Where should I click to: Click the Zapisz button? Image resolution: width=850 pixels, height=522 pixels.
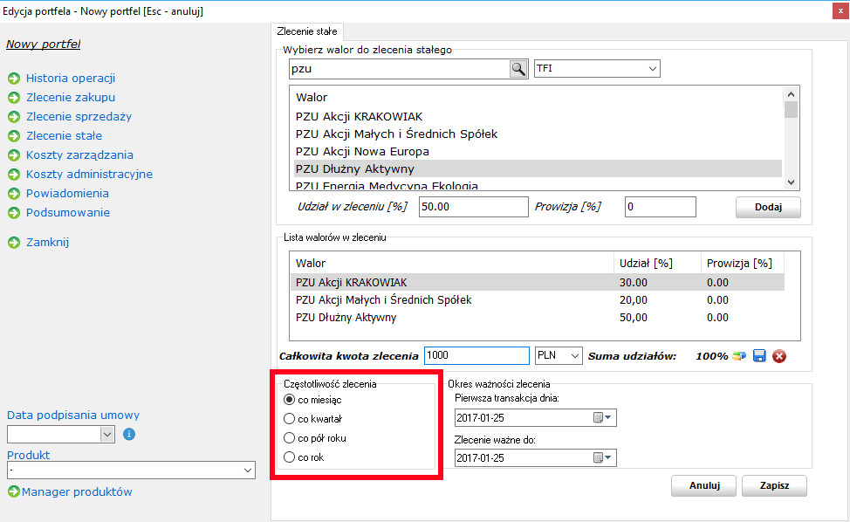point(774,486)
